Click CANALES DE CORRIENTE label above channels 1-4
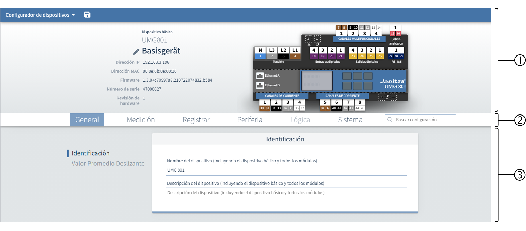Image resolution: width=526 pixels, height=231 pixels. (282, 96)
